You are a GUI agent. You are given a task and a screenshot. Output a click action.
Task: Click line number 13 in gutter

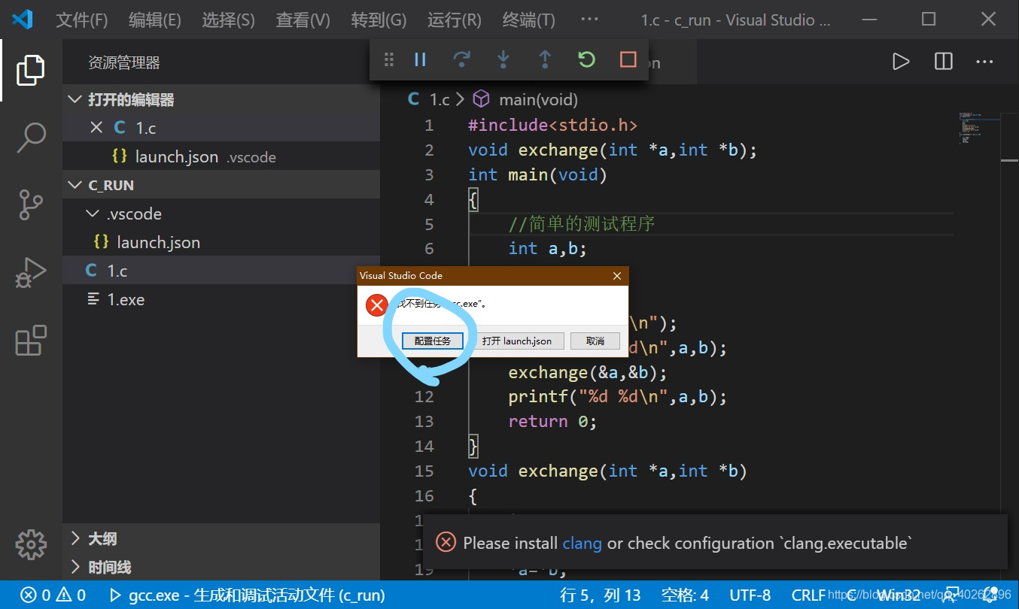(424, 421)
